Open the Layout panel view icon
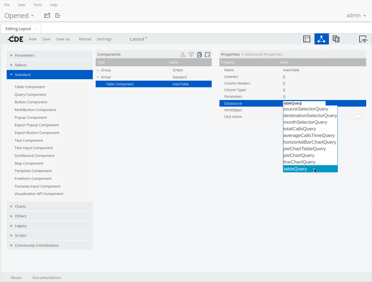This screenshot has height=282, width=372. (307, 39)
